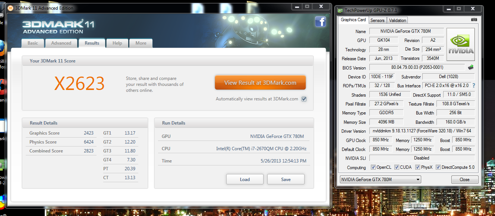The height and width of the screenshot is (216, 495).
Task: Click the Physics Score row
Action: [62, 142]
